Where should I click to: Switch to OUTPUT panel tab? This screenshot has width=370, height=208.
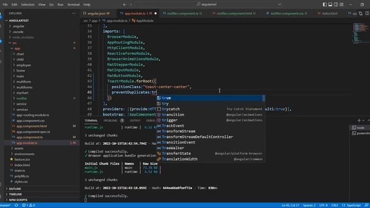click(x=135, y=121)
